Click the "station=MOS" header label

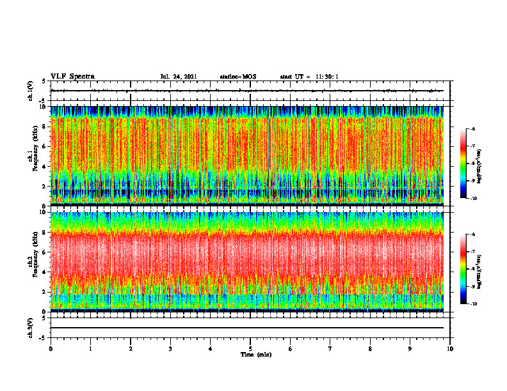click(238, 77)
